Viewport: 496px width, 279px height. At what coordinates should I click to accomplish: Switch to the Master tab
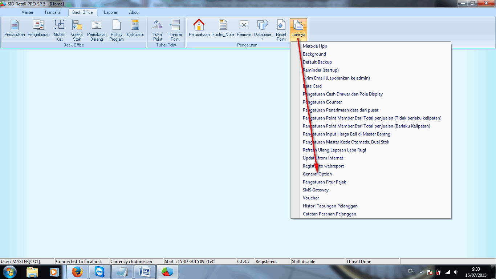pyautogui.click(x=28, y=12)
